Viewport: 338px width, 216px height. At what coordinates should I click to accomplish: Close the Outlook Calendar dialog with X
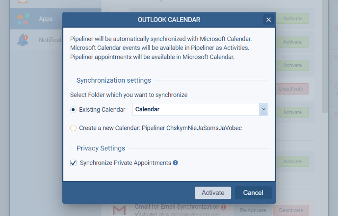(x=268, y=20)
